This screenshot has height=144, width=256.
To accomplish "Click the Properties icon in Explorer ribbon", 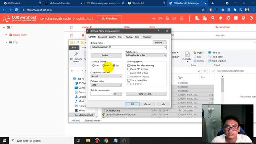I will [187, 56].
